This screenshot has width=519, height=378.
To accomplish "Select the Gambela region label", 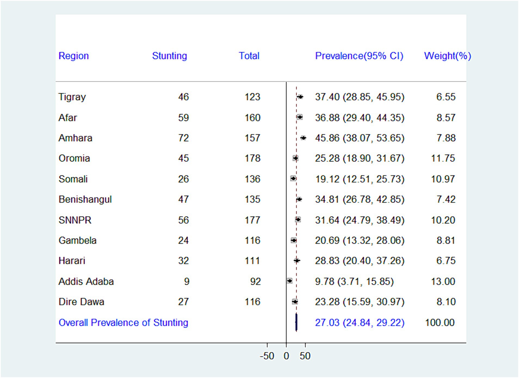I will pos(78,240).
